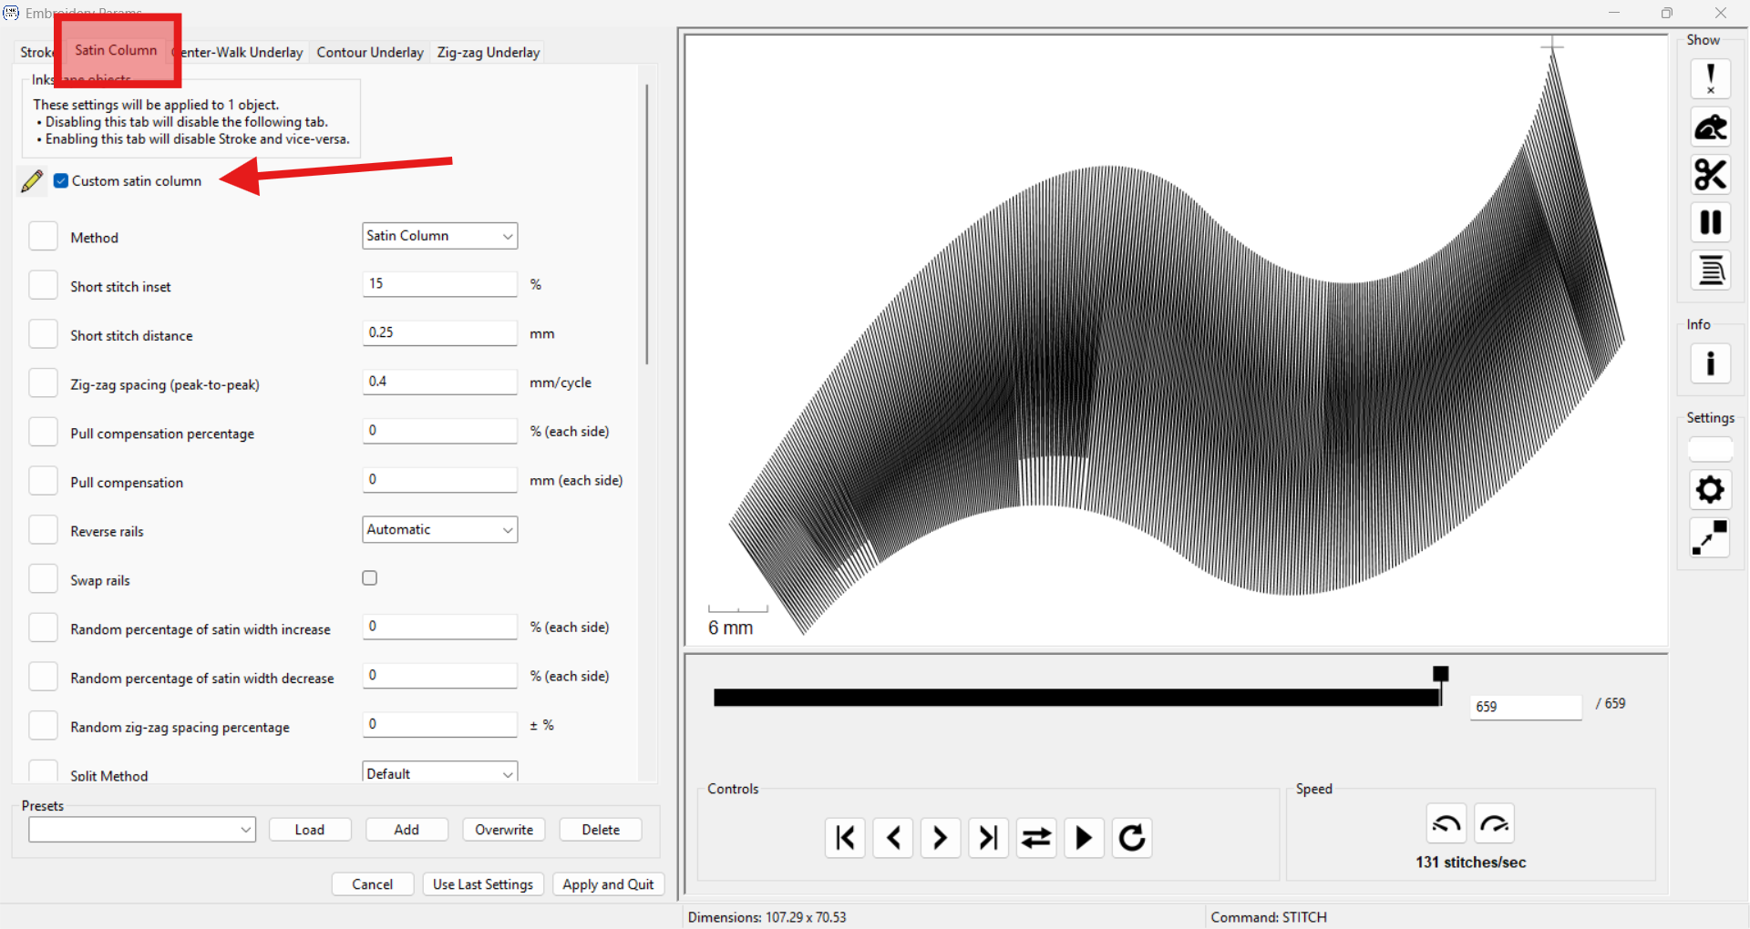The height and width of the screenshot is (929, 1750).
Task: Switch to the Stroke tab
Action: click(x=37, y=53)
